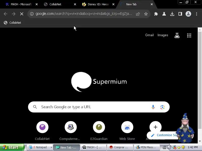
Task: Click the keyboard icon in system tray
Action: (165, 147)
